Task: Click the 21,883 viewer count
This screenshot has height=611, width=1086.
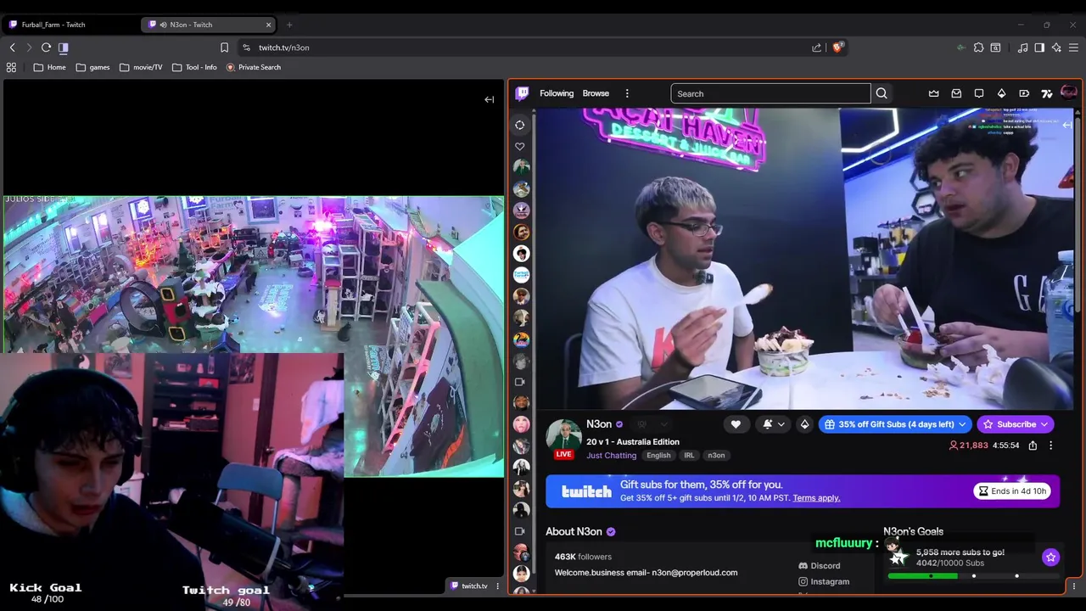Action: (968, 446)
